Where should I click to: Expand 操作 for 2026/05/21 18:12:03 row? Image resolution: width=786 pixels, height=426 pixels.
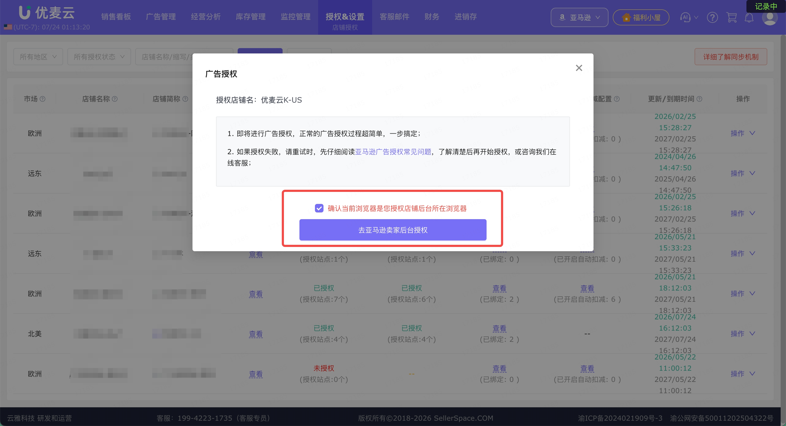pyautogui.click(x=743, y=294)
